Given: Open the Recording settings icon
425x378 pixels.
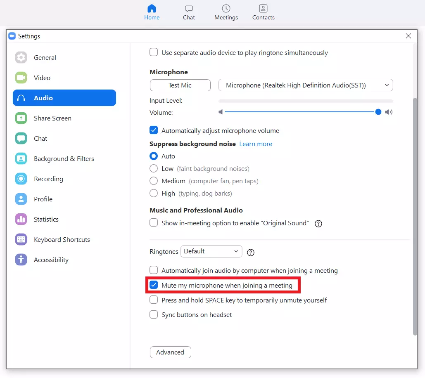Looking at the screenshot, I should 21,179.
